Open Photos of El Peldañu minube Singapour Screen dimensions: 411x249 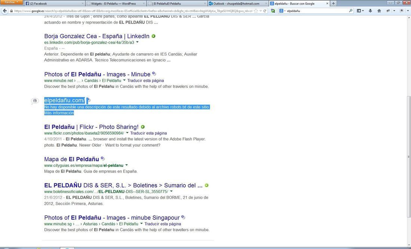(x=112, y=218)
